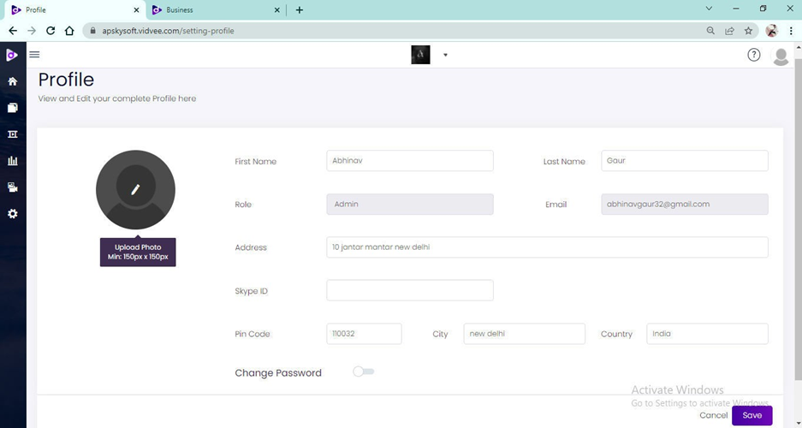The height and width of the screenshot is (428, 802).
Task: Click the Country field
Action: (x=707, y=333)
